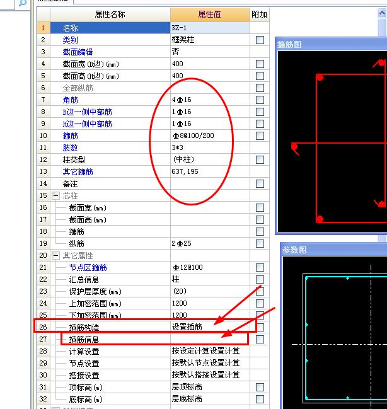This screenshot has height=409, width=387.
Task: Click the 截面编辑 value 否
Action: [x=210, y=52]
